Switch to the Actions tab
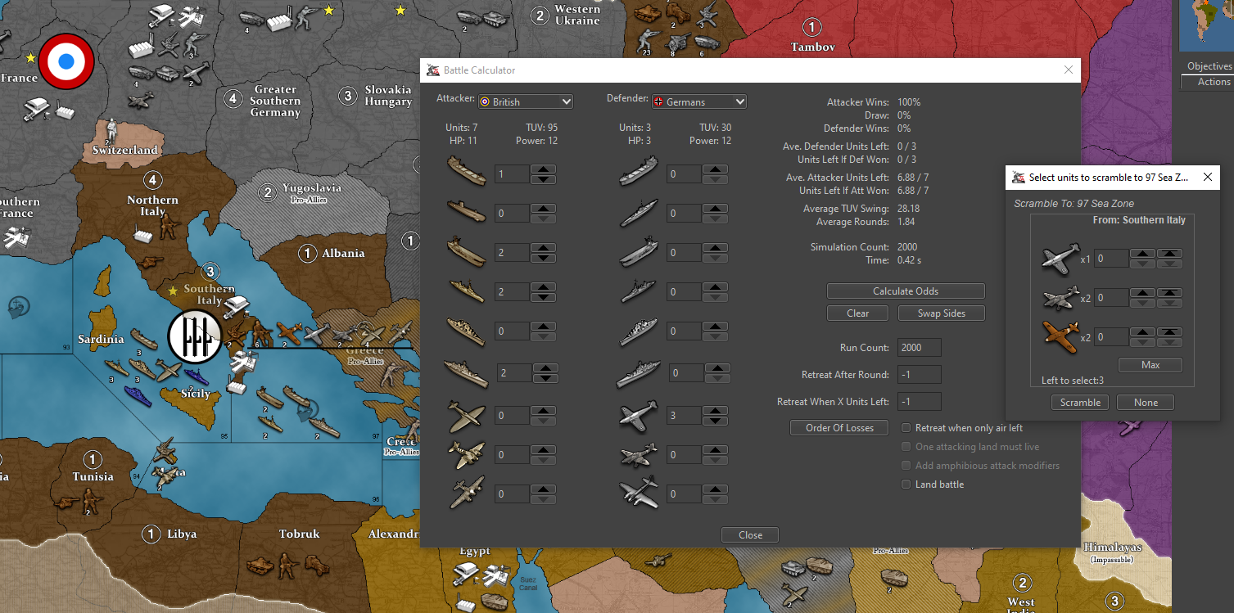This screenshot has height=613, width=1234. click(1214, 82)
